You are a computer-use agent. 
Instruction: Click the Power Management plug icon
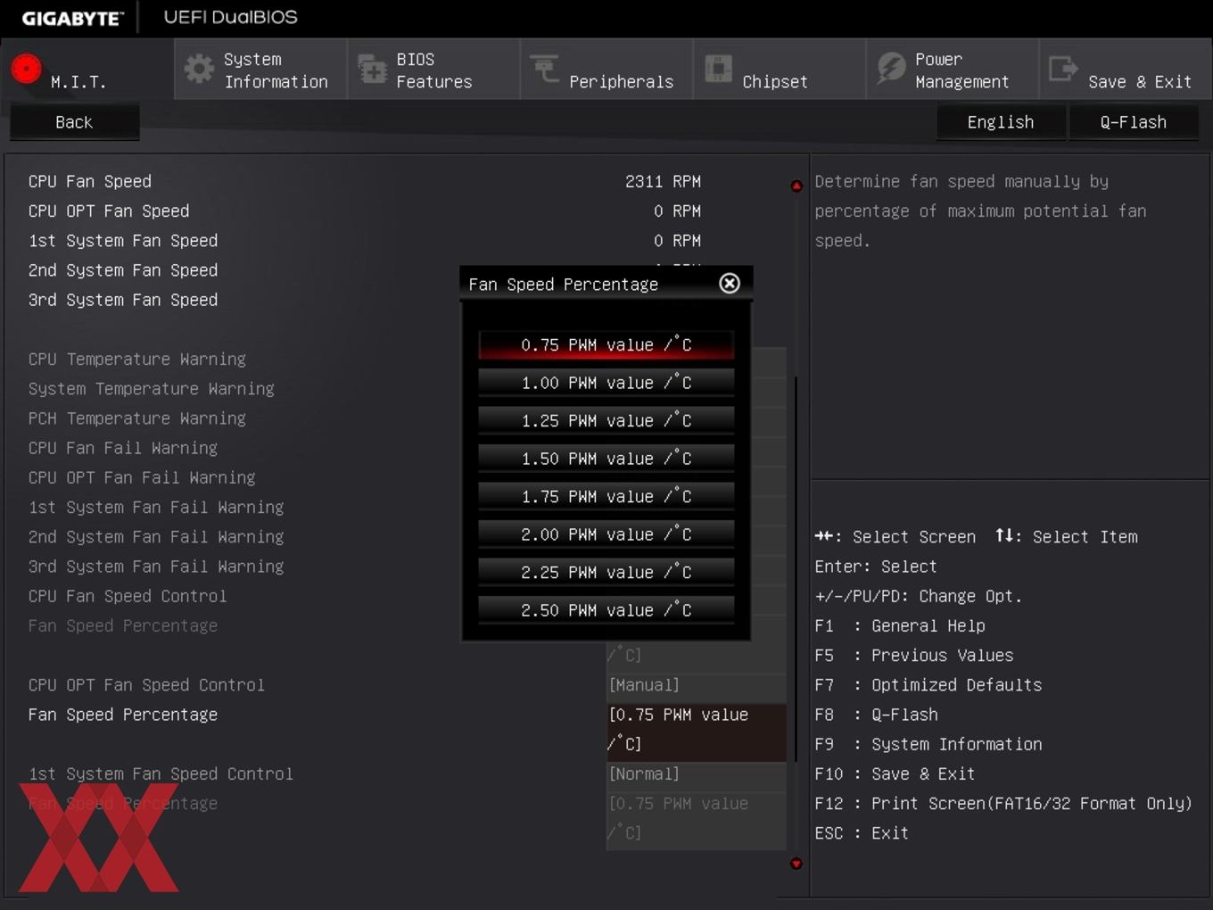point(890,68)
